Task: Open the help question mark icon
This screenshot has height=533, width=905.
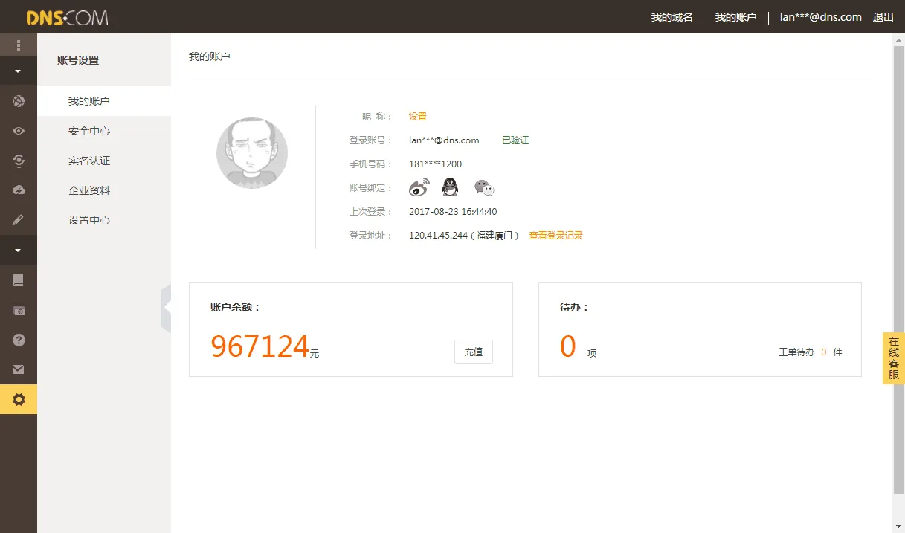Action: (19, 340)
